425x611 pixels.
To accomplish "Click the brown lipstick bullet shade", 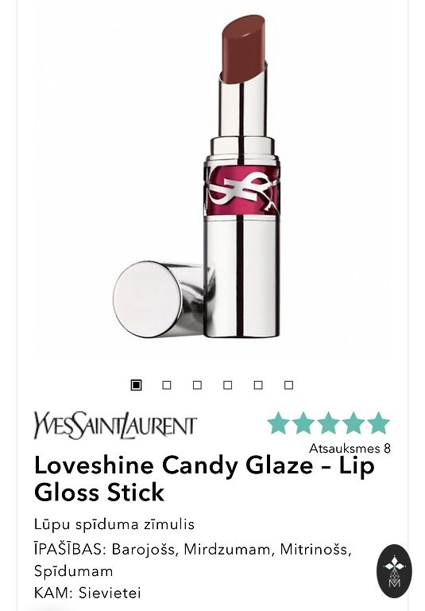I will click(244, 49).
